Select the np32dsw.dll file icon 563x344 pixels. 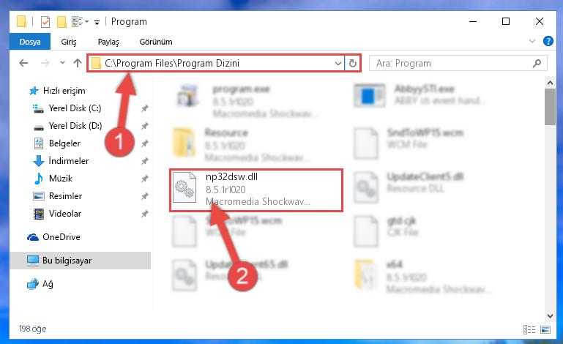[184, 187]
